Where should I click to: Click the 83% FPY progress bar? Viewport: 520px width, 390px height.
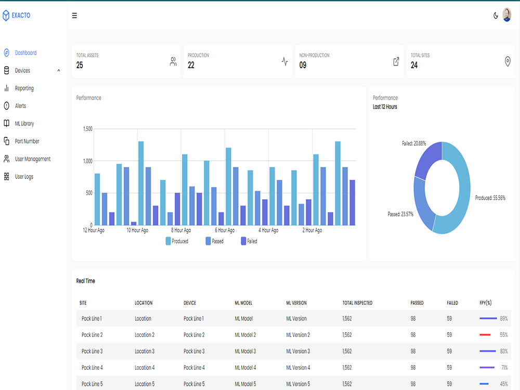tap(488, 351)
